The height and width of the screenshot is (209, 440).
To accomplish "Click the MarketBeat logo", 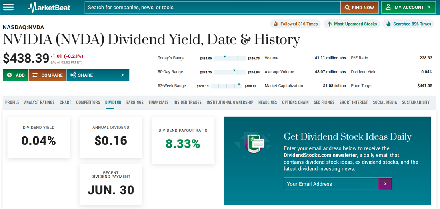I will tap(49, 7).
